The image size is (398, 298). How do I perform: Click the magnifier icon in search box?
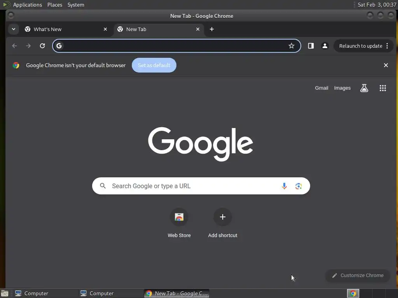pos(103,186)
